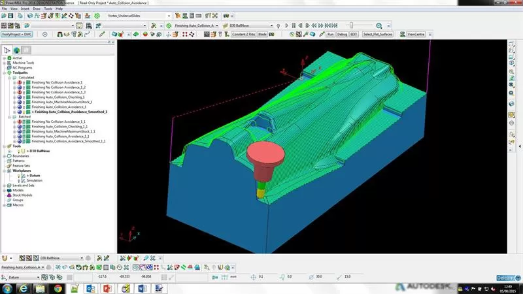Screen dimensions: 523x294
Task: Pause the toolpath simulation
Action: tap(294, 25)
